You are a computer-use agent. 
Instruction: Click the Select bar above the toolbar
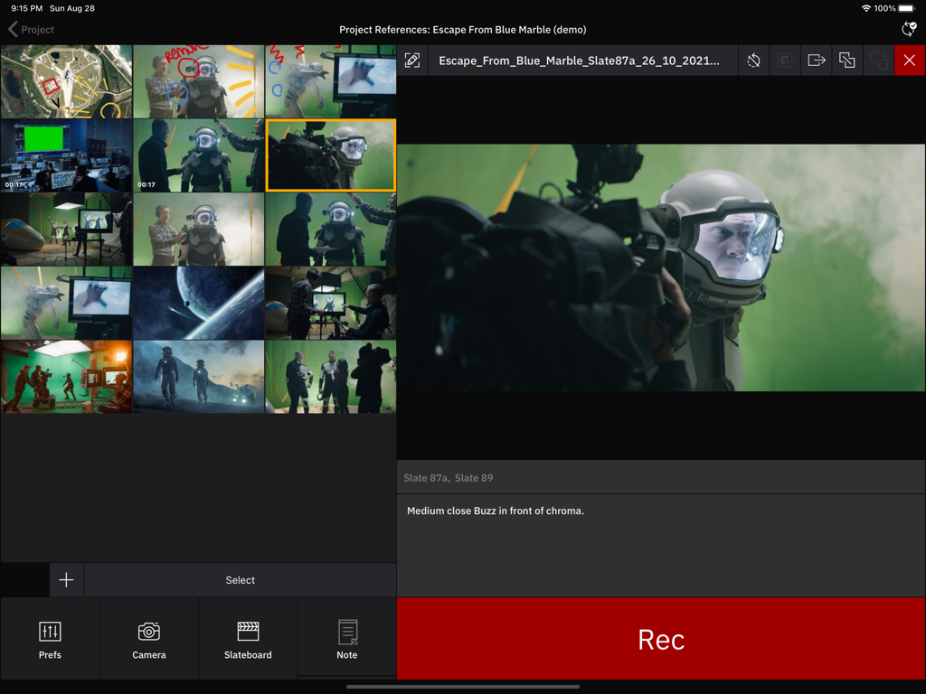coord(240,579)
